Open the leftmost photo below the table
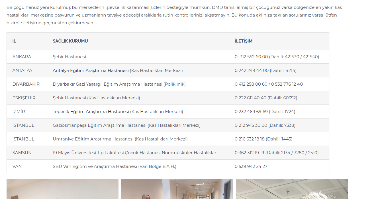Screen dimensions: 380x199 pos(62,189)
